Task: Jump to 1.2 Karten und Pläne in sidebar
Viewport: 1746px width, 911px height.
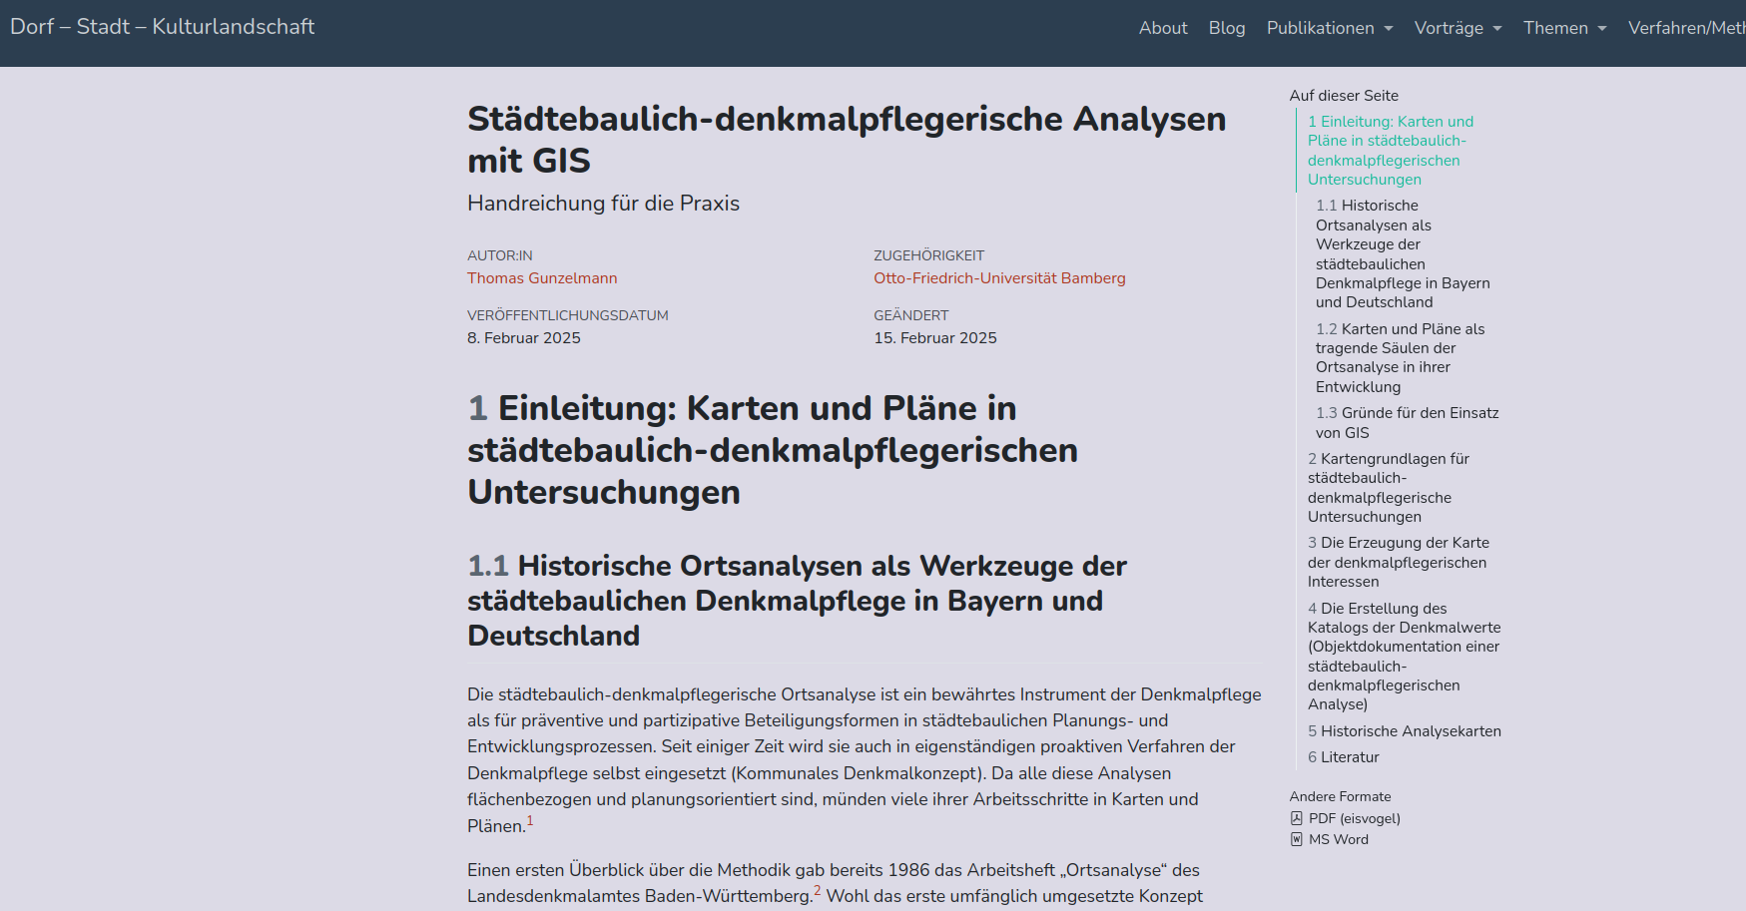Action: (1400, 357)
